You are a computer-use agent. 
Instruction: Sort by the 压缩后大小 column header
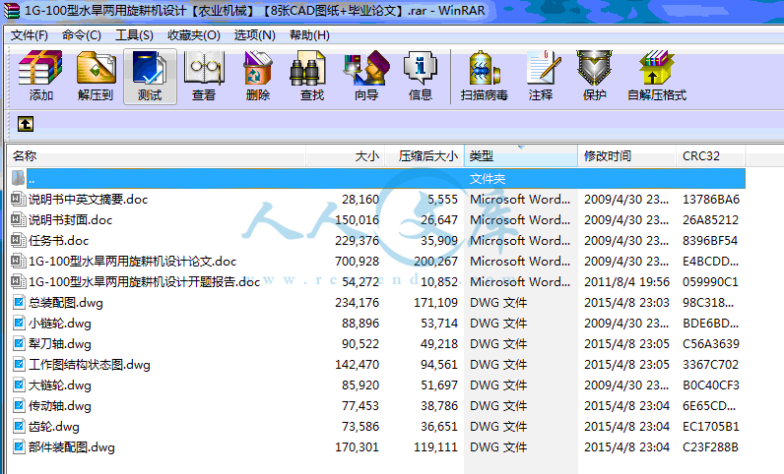(x=425, y=155)
